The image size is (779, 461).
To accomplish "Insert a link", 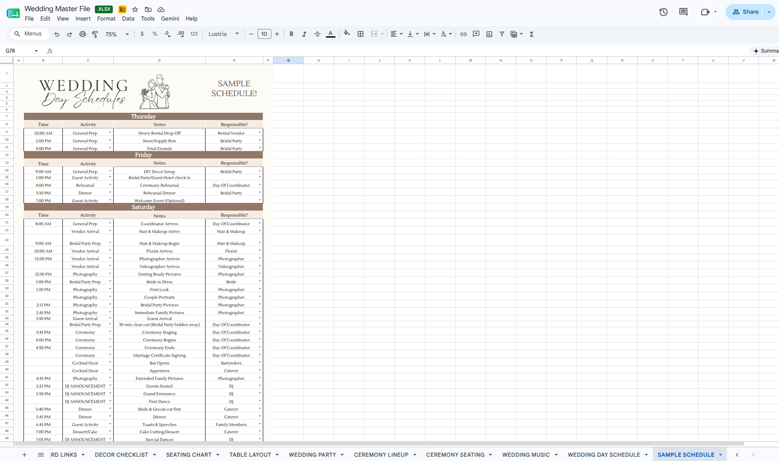I will pos(463,34).
